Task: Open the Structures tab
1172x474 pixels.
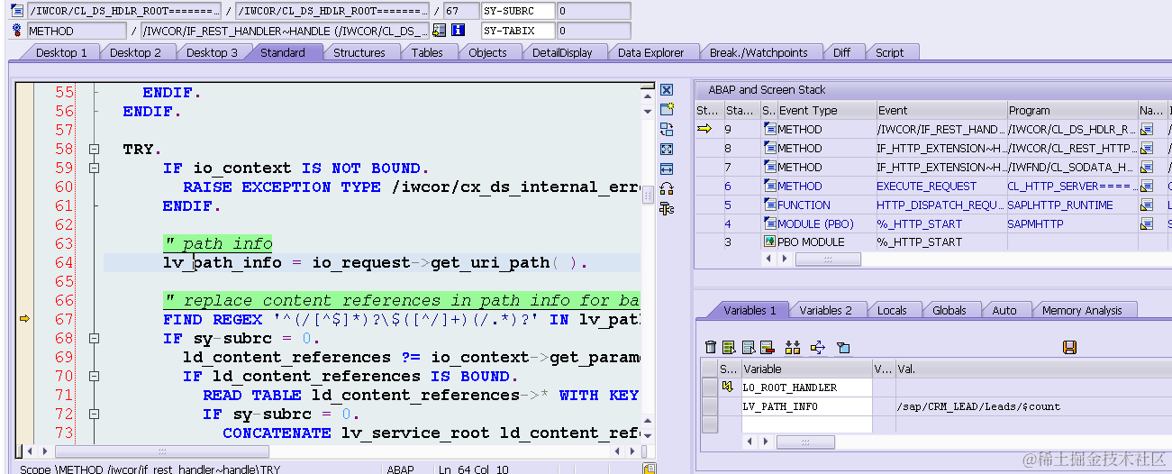Action: click(x=359, y=52)
